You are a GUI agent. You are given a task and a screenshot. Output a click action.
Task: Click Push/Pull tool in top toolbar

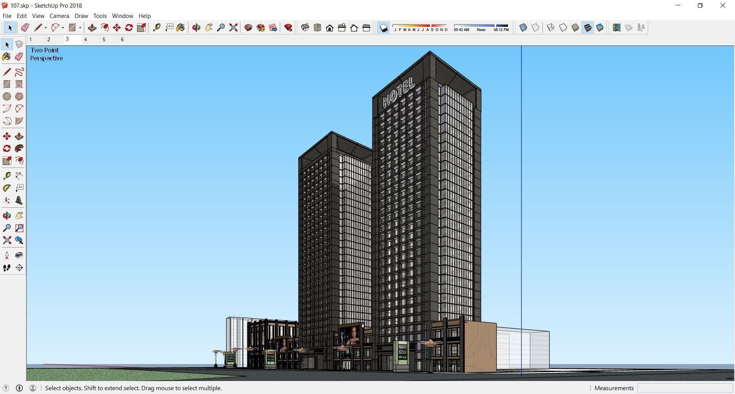pos(92,28)
